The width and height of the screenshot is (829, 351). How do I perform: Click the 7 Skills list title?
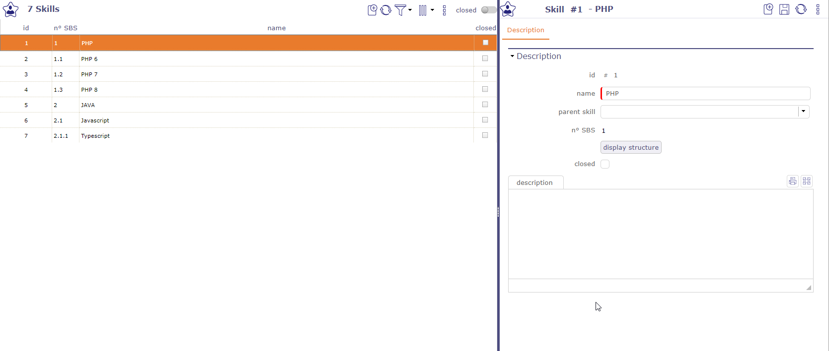(43, 9)
